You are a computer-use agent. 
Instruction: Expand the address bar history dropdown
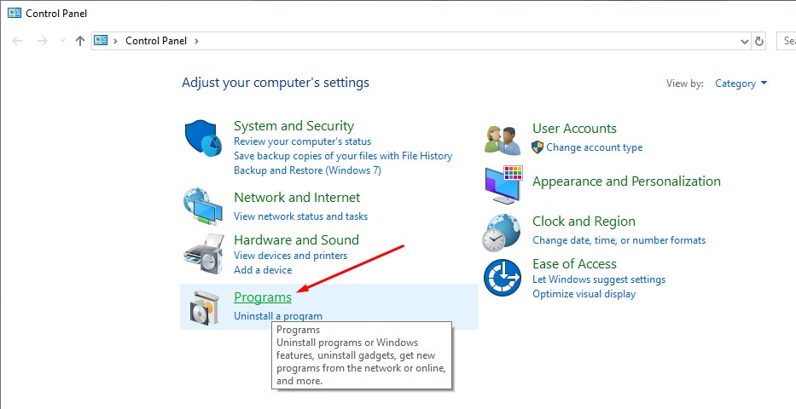tap(744, 41)
